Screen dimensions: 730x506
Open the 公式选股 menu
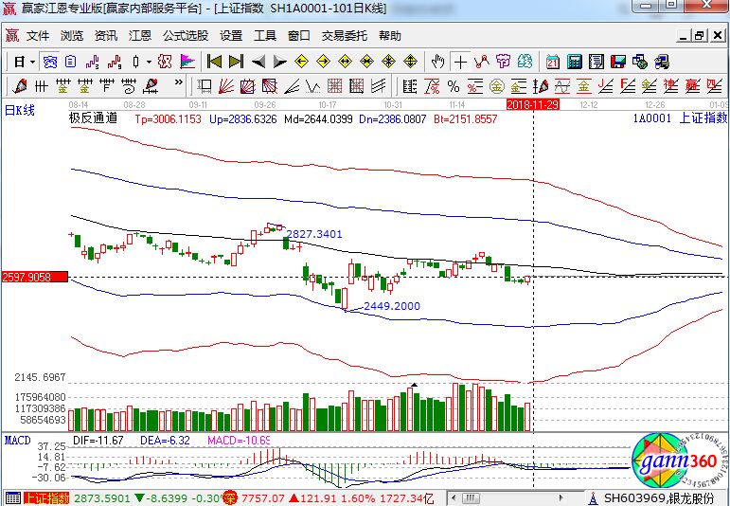185,36
